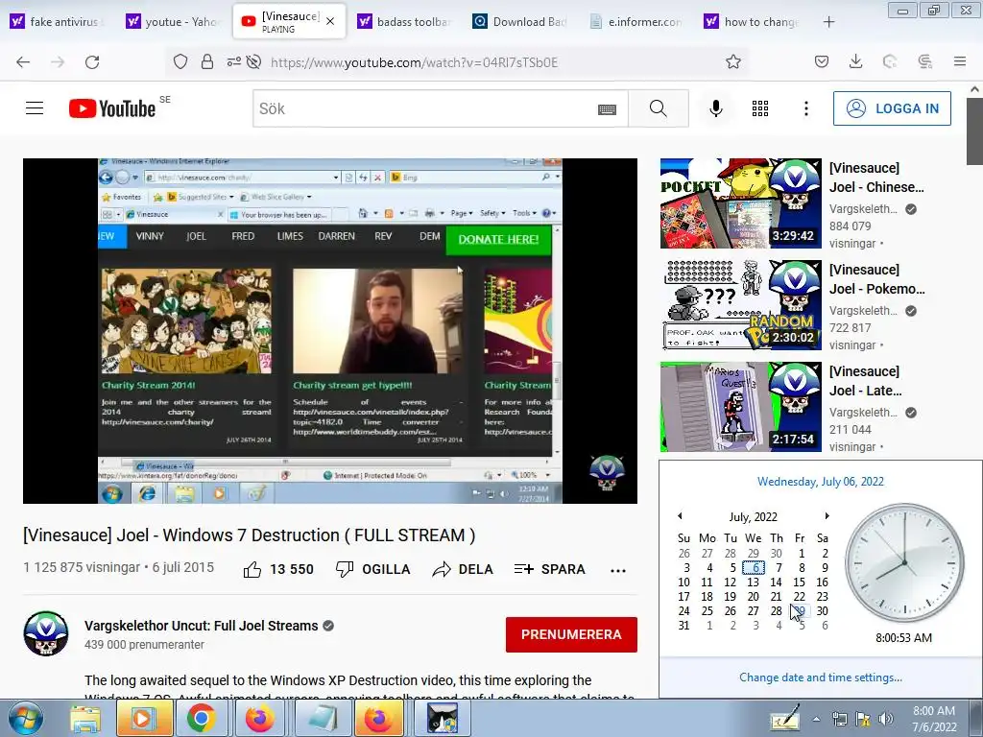Viewport: 983px width, 737px height.
Task: Open Change date and time settings link
Action: 820,678
